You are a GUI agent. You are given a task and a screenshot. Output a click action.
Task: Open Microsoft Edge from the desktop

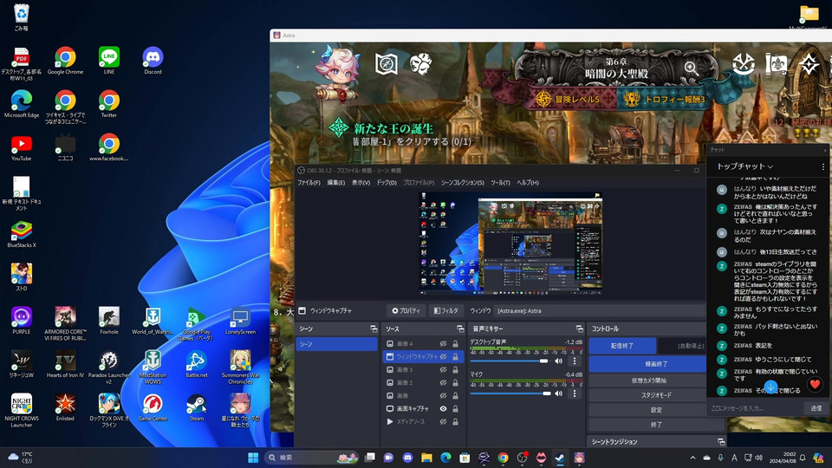21,104
